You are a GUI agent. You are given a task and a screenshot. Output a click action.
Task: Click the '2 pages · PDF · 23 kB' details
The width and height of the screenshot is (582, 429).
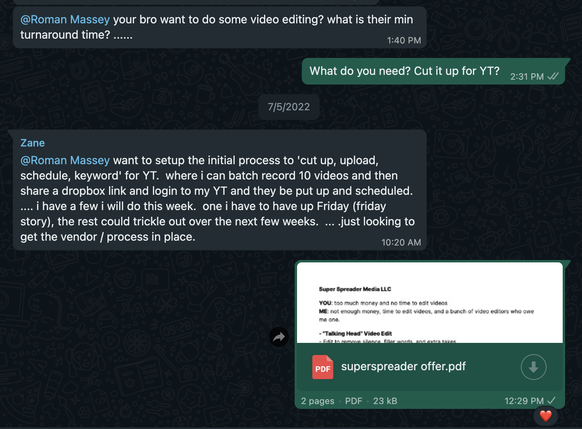click(349, 401)
